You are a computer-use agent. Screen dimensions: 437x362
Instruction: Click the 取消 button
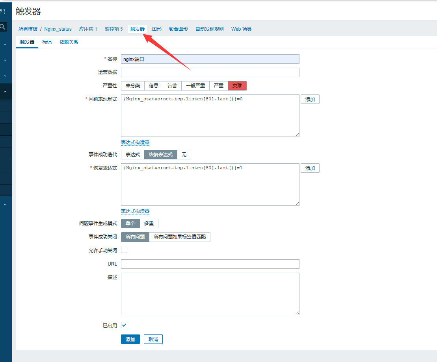(x=153, y=339)
